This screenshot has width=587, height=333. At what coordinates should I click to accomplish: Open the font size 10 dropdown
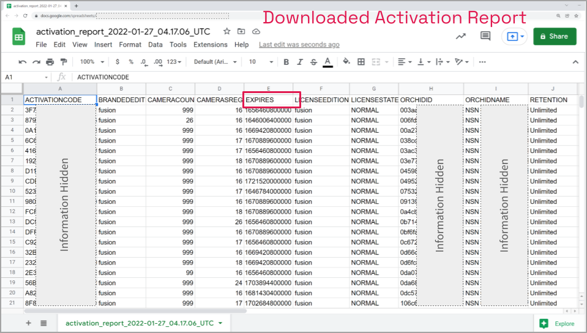pos(260,62)
